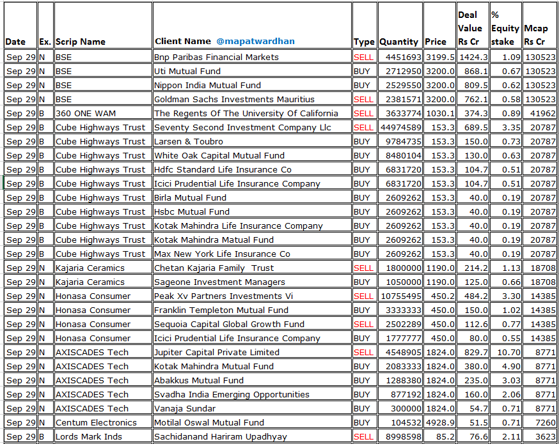Click the deal value "1424.3" cell
This screenshot has height=444, width=559.
pos(473,57)
